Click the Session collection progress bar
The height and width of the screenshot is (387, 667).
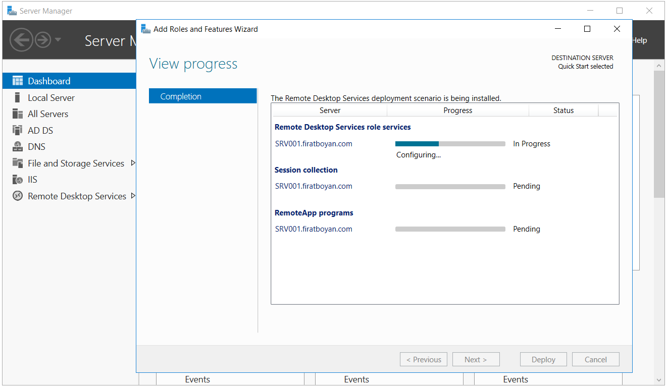click(450, 186)
